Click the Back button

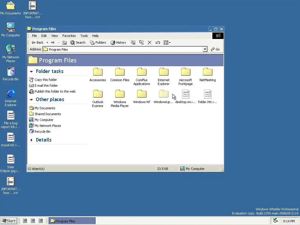[37, 42]
